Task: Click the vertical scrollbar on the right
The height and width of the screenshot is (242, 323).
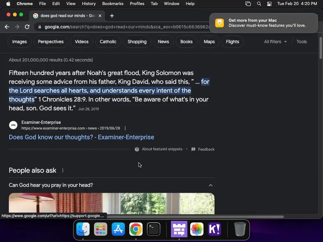Action: (x=320, y=48)
